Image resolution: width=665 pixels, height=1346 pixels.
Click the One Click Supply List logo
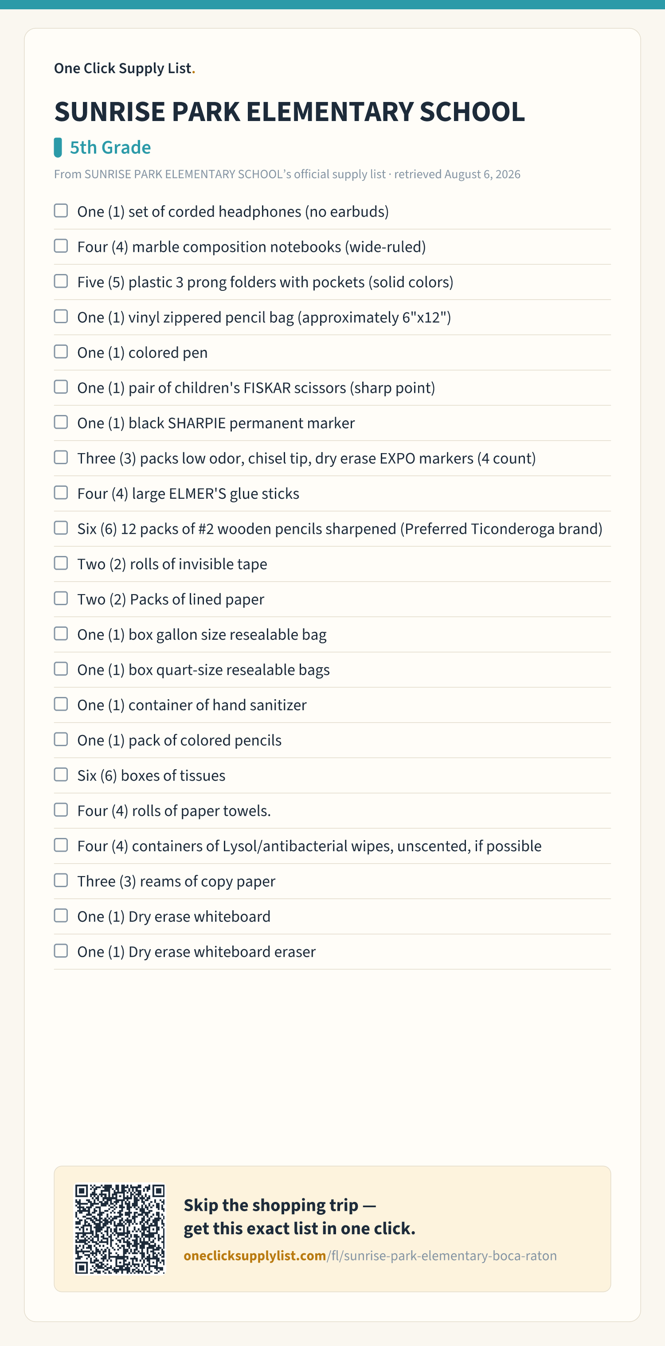124,68
